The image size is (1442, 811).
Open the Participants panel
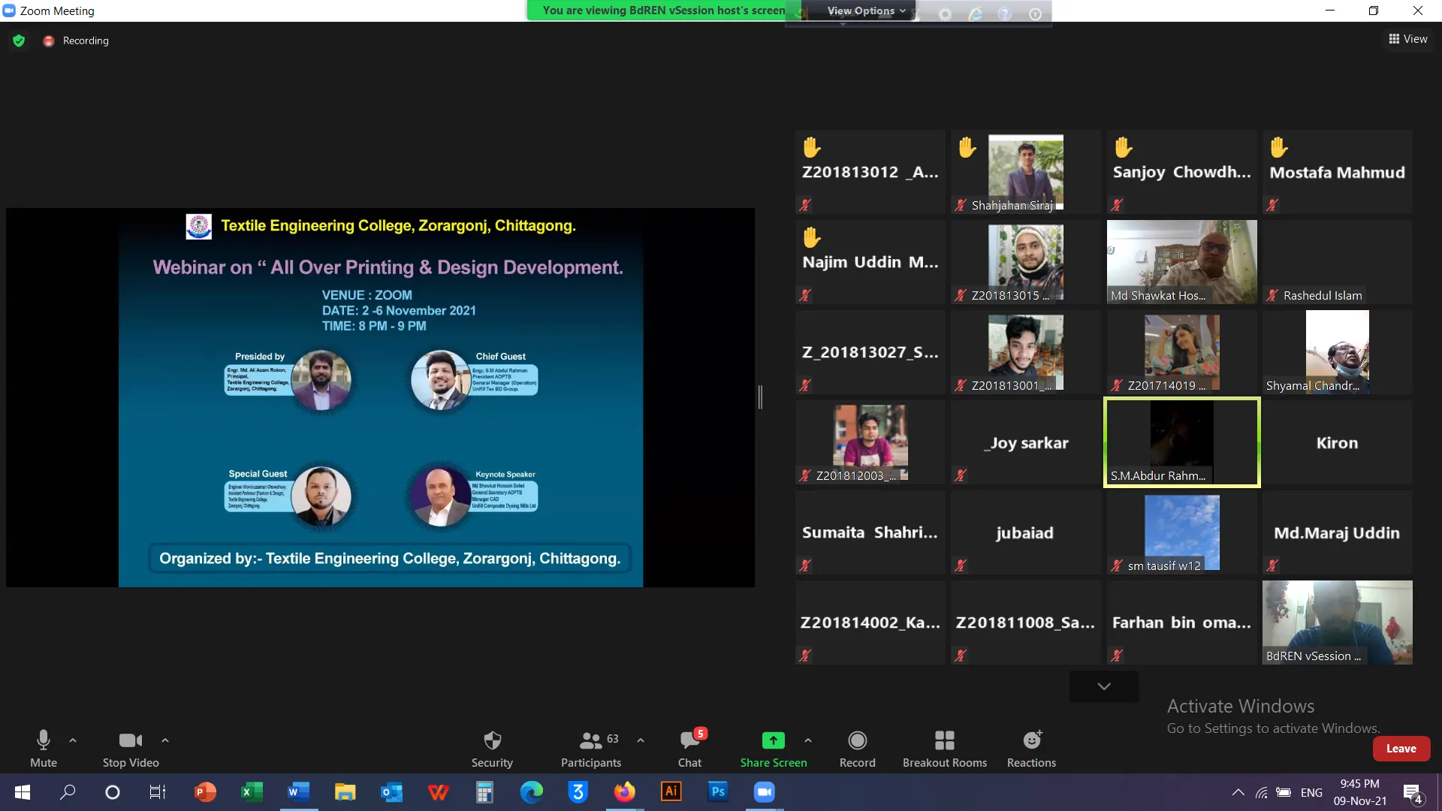(591, 748)
